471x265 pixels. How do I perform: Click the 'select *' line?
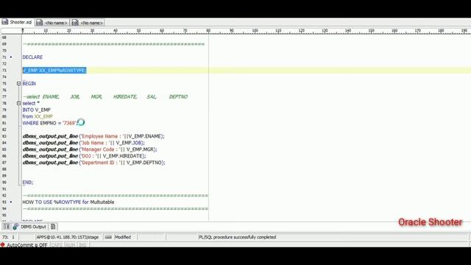[x=31, y=103]
